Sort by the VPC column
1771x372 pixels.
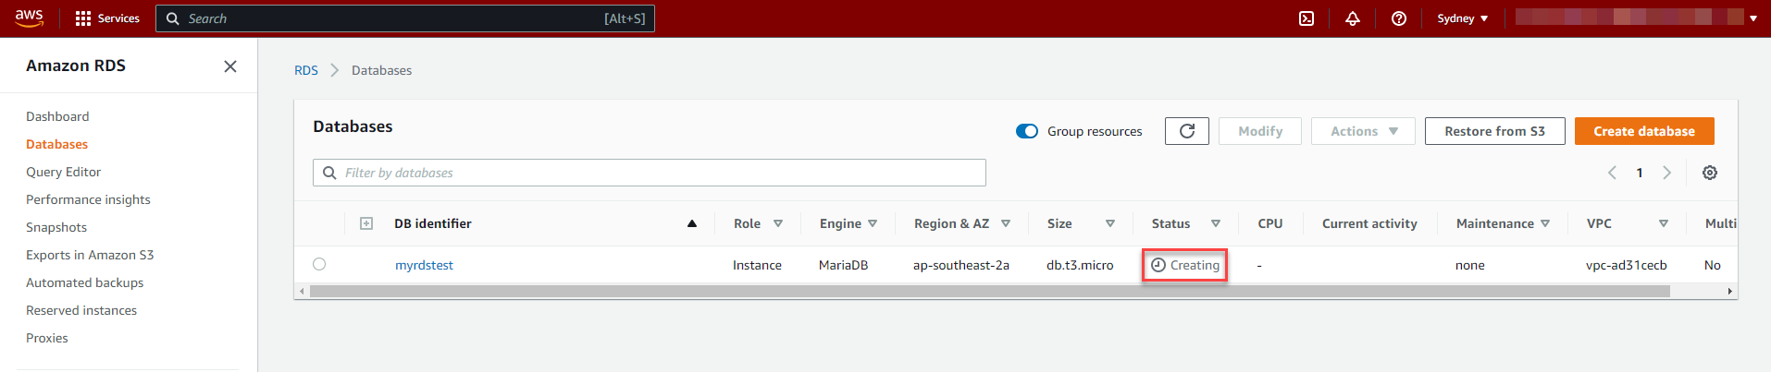click(x=1664, y=223)
